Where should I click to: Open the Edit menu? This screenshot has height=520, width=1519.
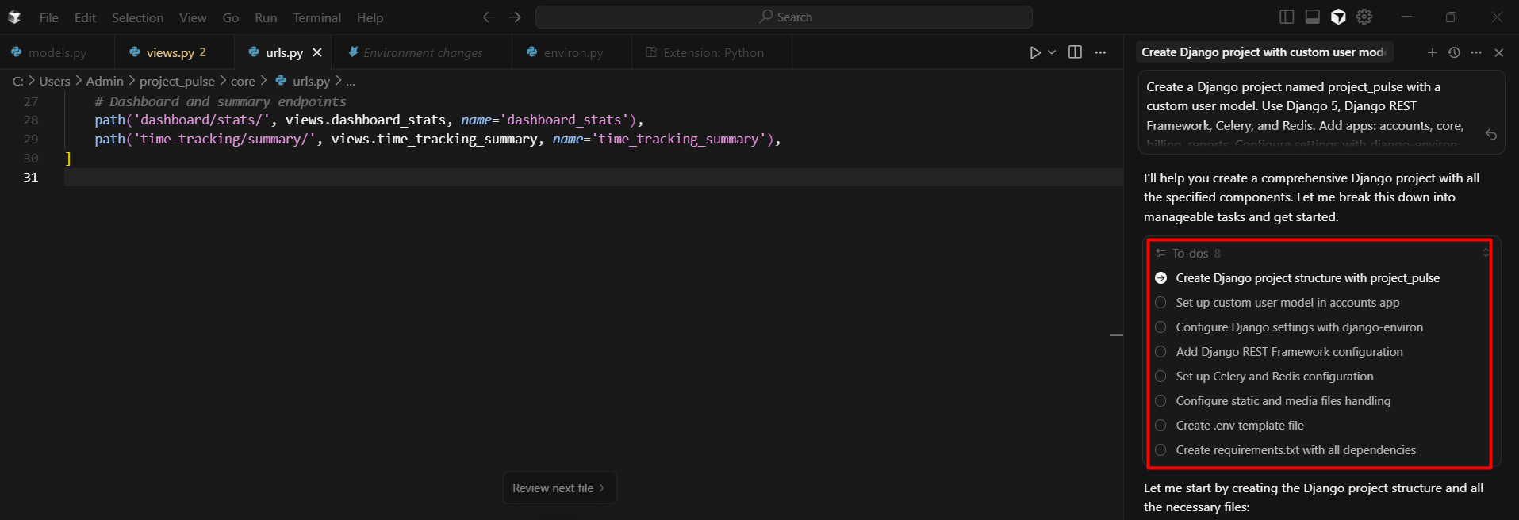pyautogui.click(x=85, y=17)
